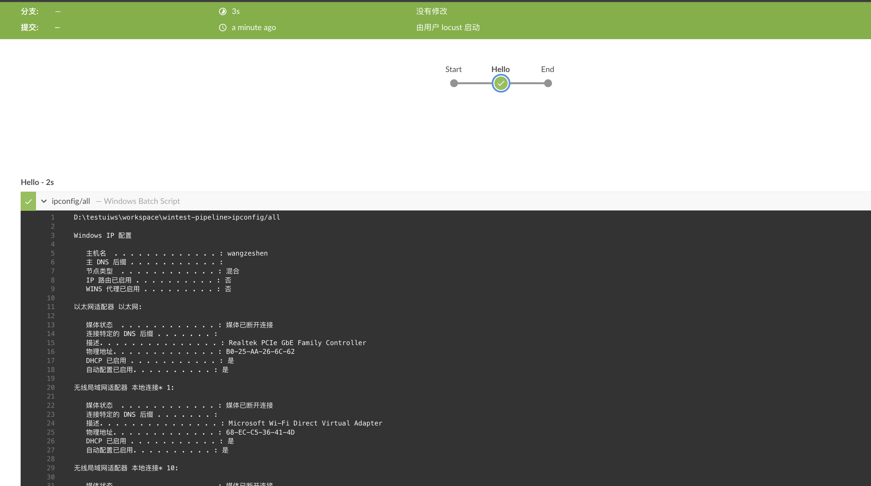
Task: Click the 'a minute ago' timestamp text
Action: (254, 28)
